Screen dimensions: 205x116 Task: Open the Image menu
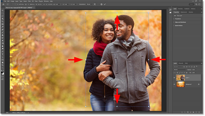[x=12, y=1]
